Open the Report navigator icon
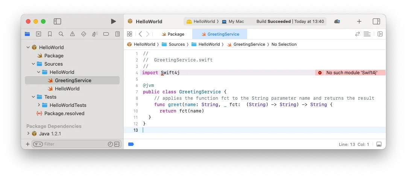The height and width of the screenshot is (177, 407). [x=118, y=34]
